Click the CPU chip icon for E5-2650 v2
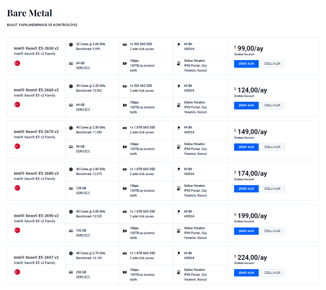The width and height of the screenshot is (326, 290). 71,44
